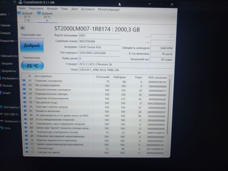Select ESD-USB (F:) drive in Explorer sidebar

point(11,114)
